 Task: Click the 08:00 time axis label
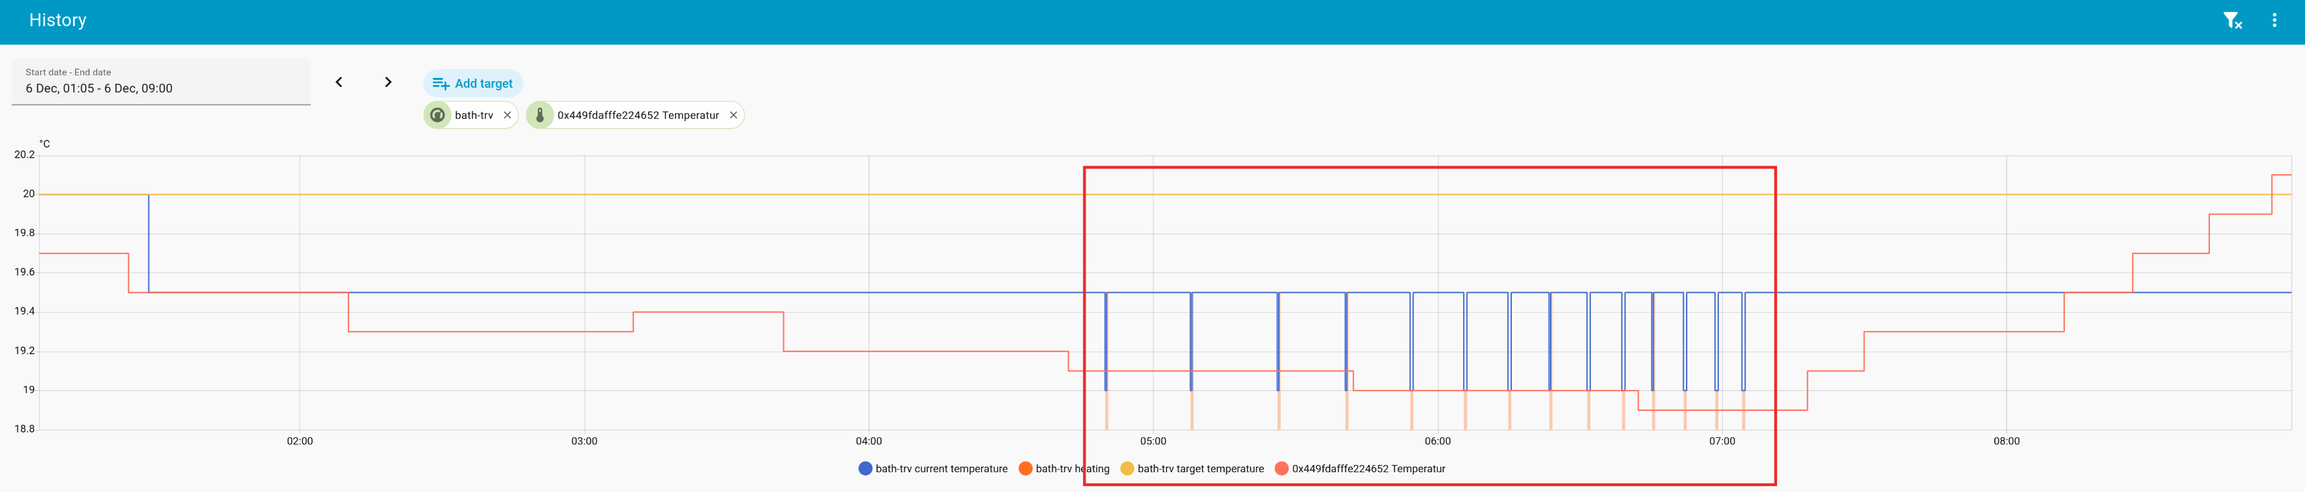click(x=2005, y=441)
